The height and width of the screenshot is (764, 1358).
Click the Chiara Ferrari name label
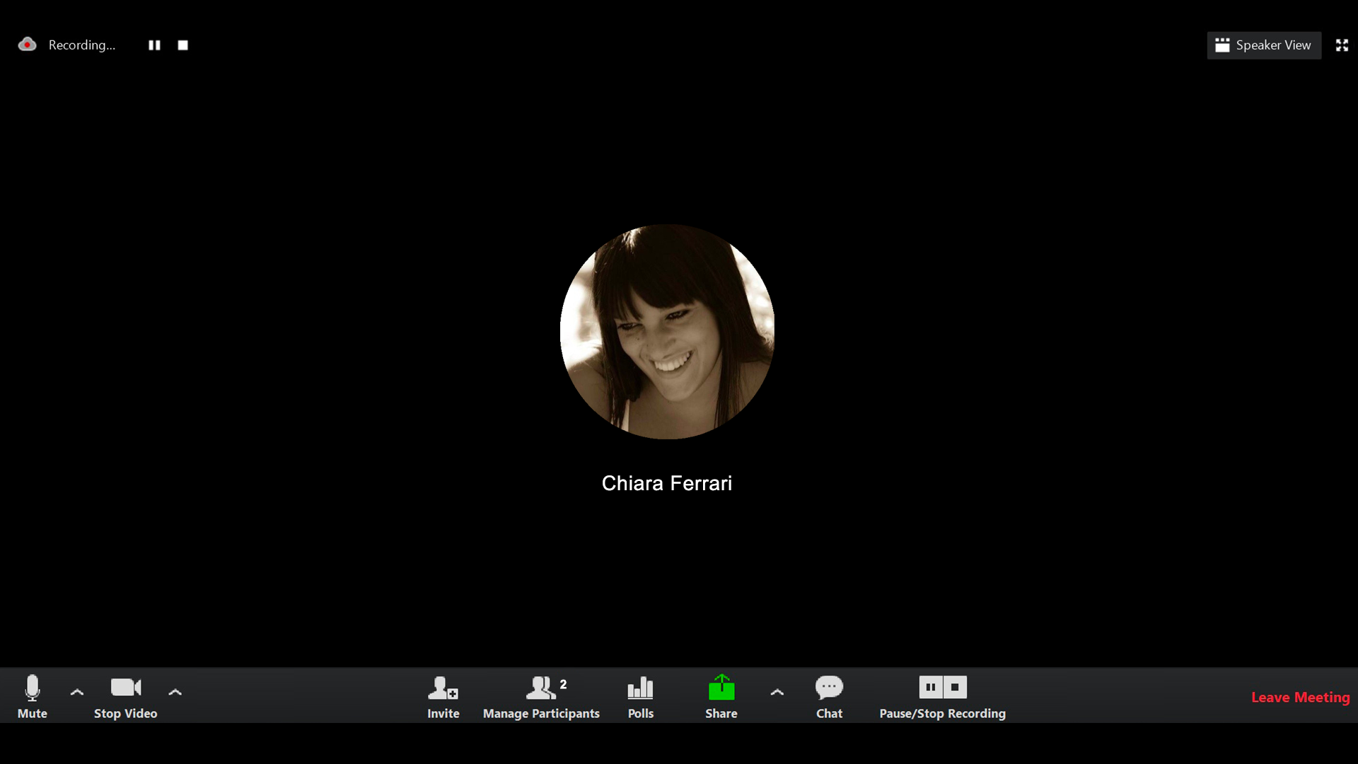(x=666, y=483)
